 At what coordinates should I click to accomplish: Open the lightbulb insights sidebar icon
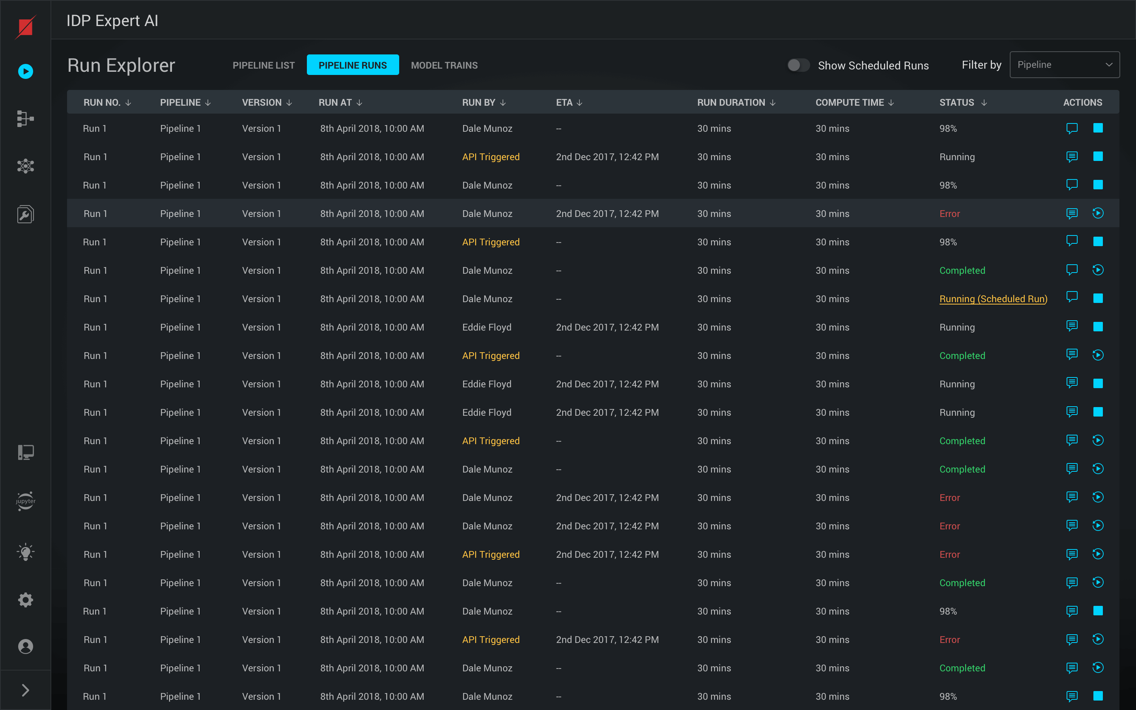(x=25, y=552)
